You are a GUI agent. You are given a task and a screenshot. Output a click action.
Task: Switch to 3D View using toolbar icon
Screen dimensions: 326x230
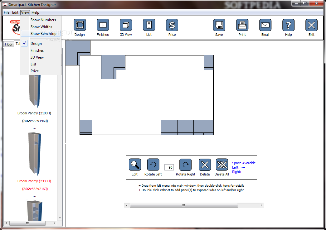pos(126,25)
